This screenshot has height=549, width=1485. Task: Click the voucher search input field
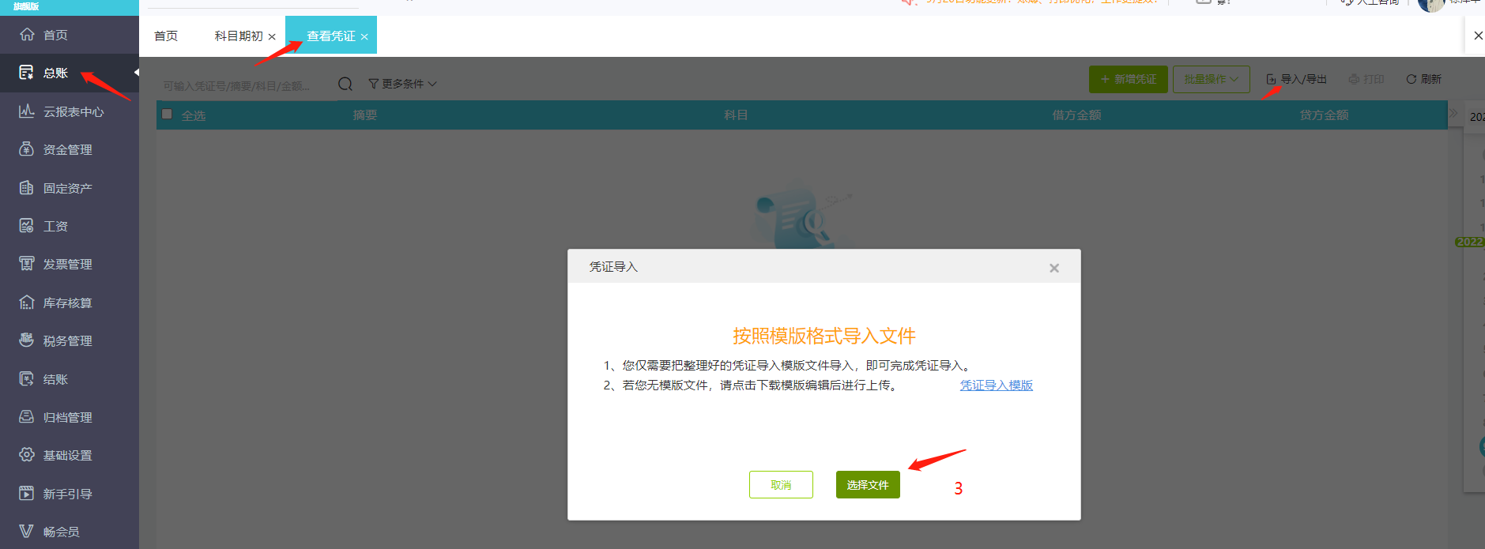245,85
